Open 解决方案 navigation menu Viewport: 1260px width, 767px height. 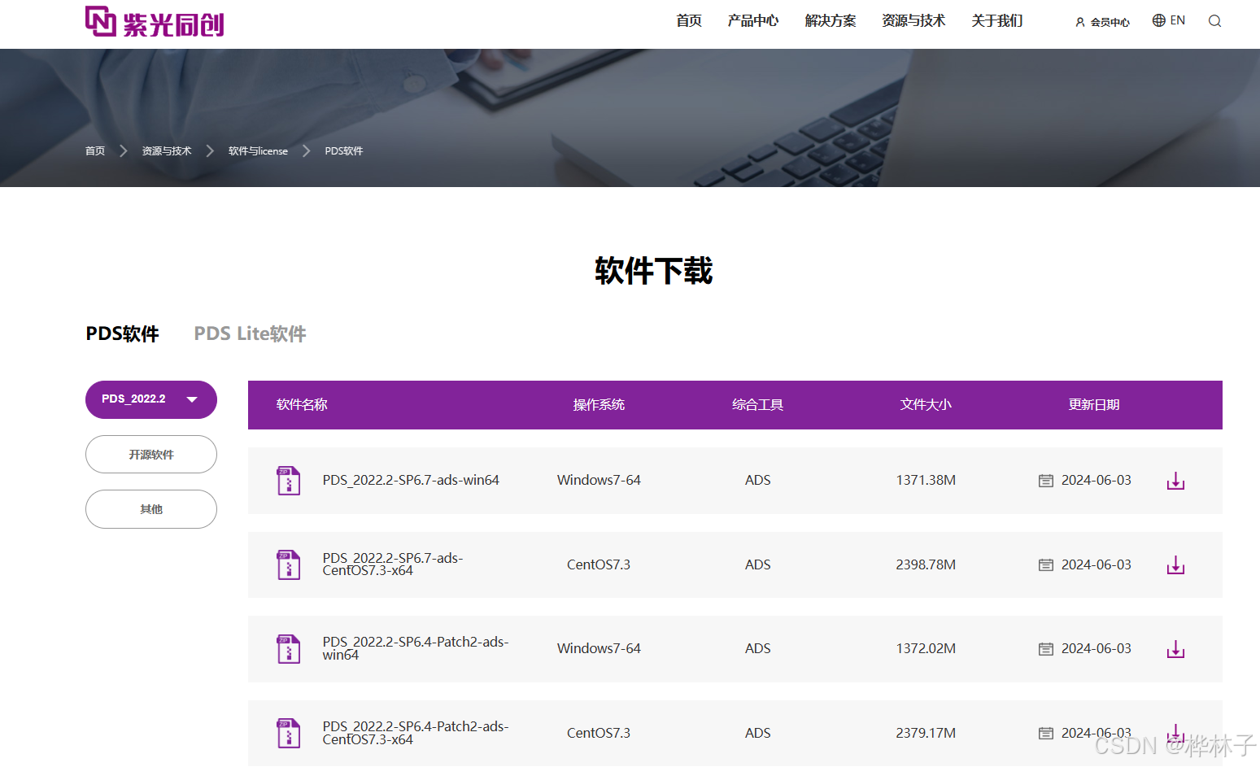coord(831,20)
